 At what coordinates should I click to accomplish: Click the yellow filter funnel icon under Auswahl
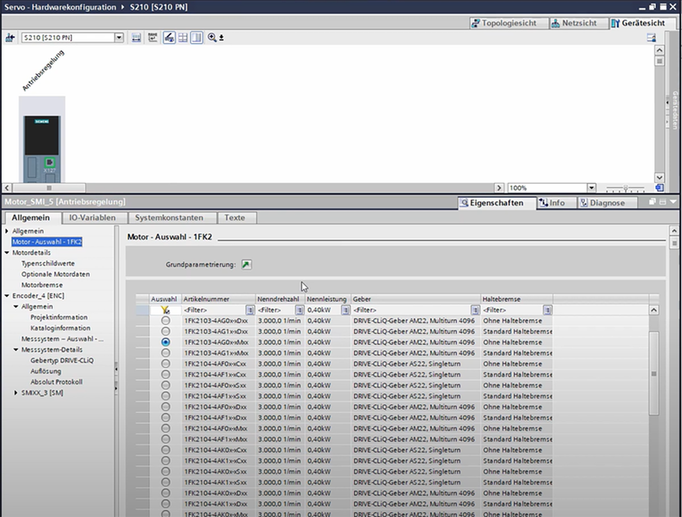(x=165, y=310)
